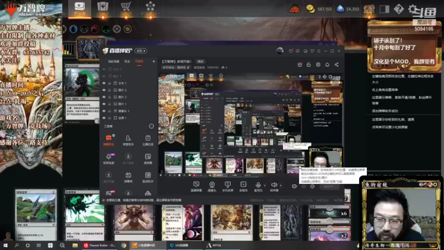This screenshot has height=250, width=444.
Task: Edit the stream category pencil
Action: tap(188, 67)
